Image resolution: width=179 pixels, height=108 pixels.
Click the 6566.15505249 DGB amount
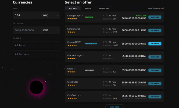coord(134,96)
